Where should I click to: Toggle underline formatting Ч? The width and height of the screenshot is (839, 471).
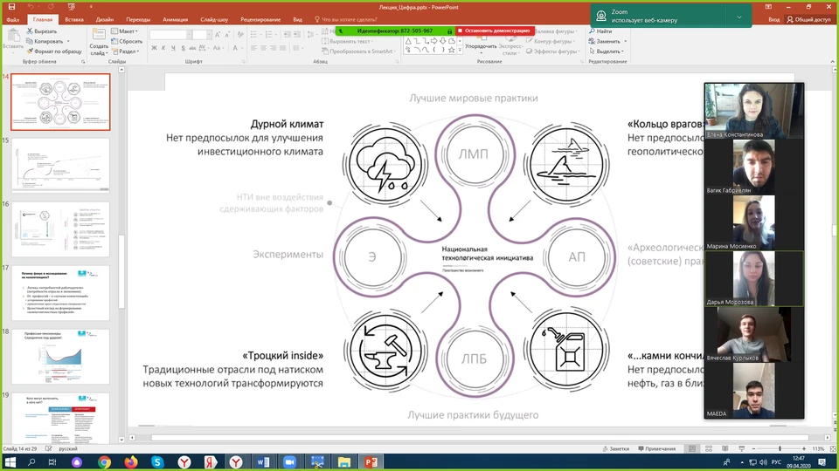click(173, 48)
